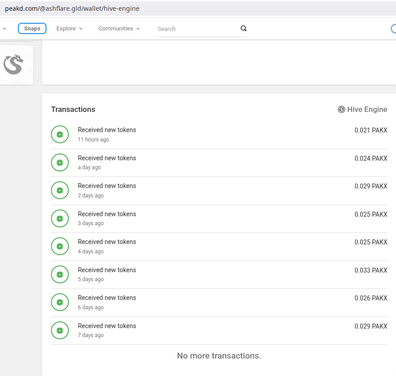Click the peakd.com URL in address bar
Screen dimensions: 396x376
72,9
